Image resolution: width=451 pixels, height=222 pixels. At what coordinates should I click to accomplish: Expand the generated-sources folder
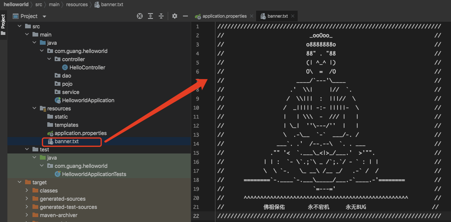[x=27, y=199]
